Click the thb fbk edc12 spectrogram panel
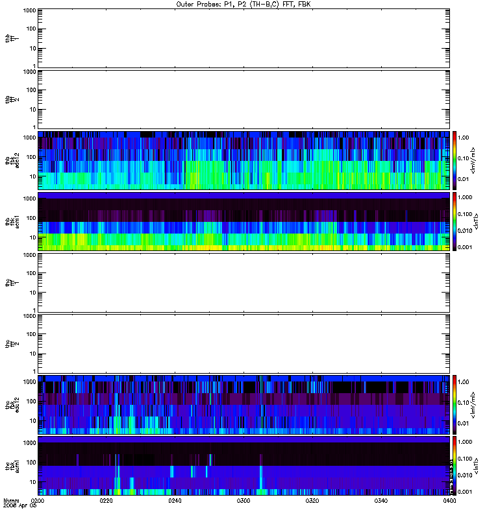487x519 pixels. (x=244, y=160)
